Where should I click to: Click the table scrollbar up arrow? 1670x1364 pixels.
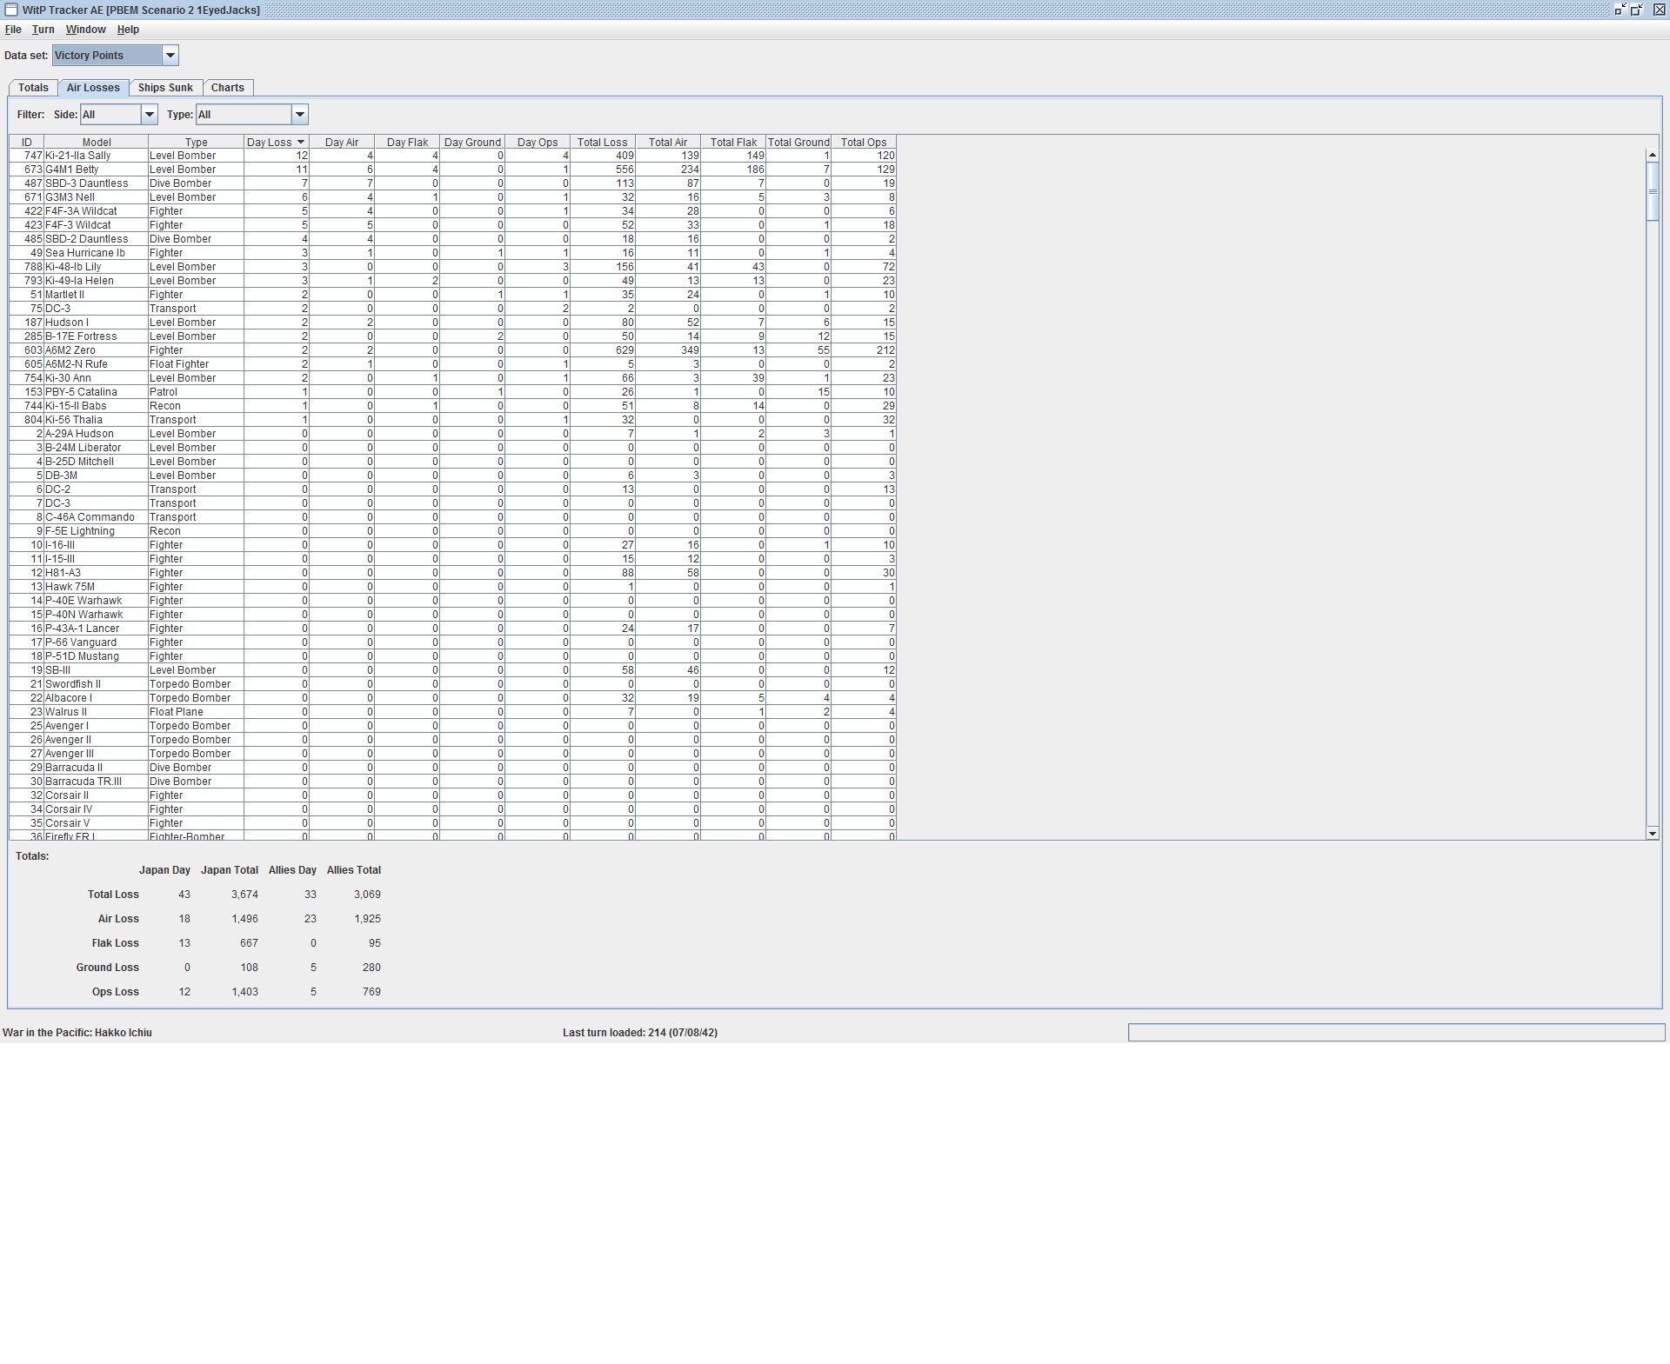[1652, 155]
